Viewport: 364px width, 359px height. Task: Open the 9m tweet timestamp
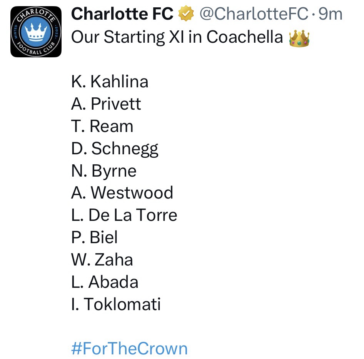331,15
